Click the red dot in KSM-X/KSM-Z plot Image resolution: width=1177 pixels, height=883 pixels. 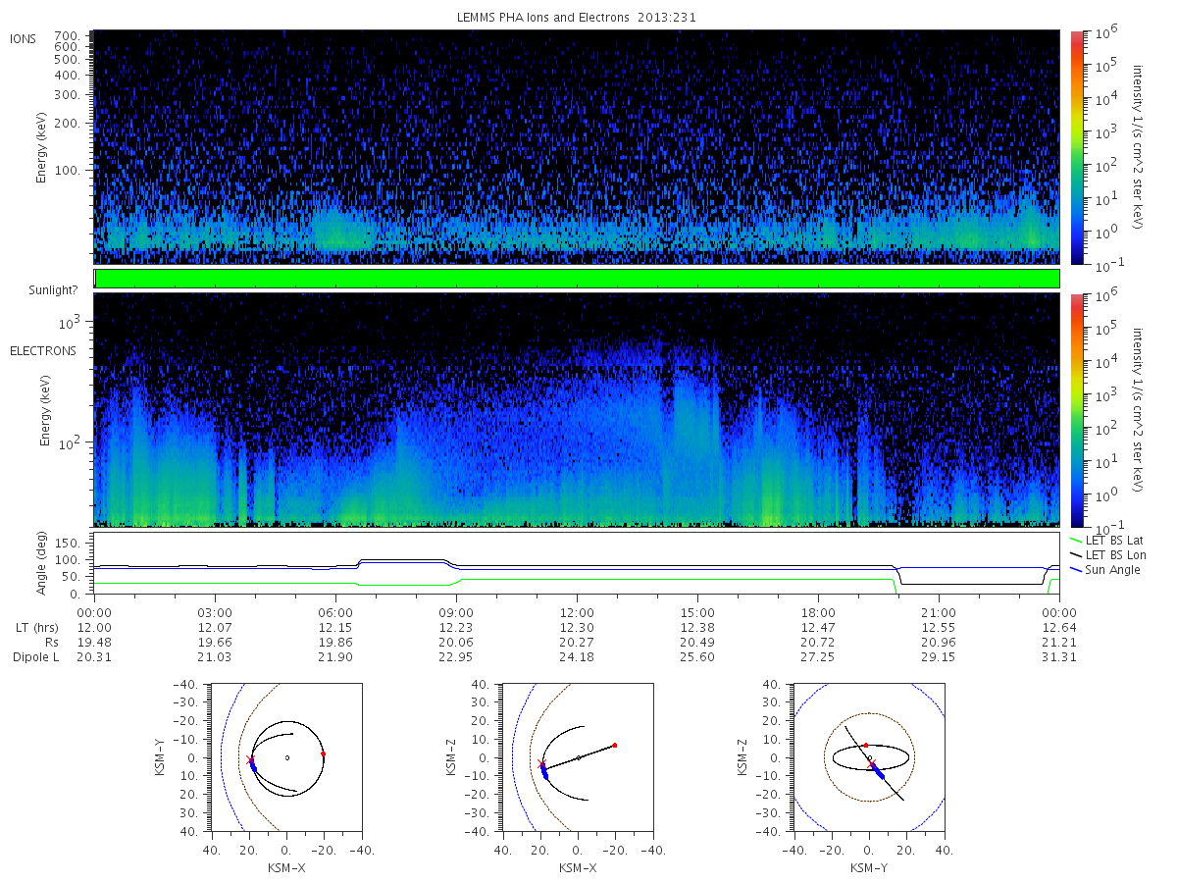(615, 745)
